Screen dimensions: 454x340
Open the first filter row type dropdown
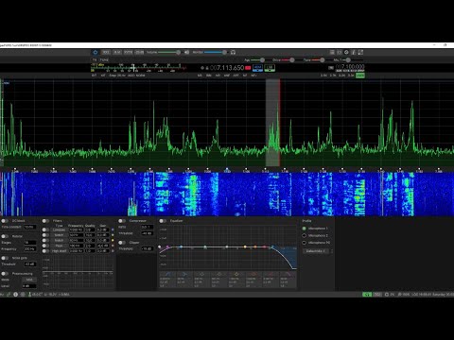pyautogui.click(x=59, y=229)
